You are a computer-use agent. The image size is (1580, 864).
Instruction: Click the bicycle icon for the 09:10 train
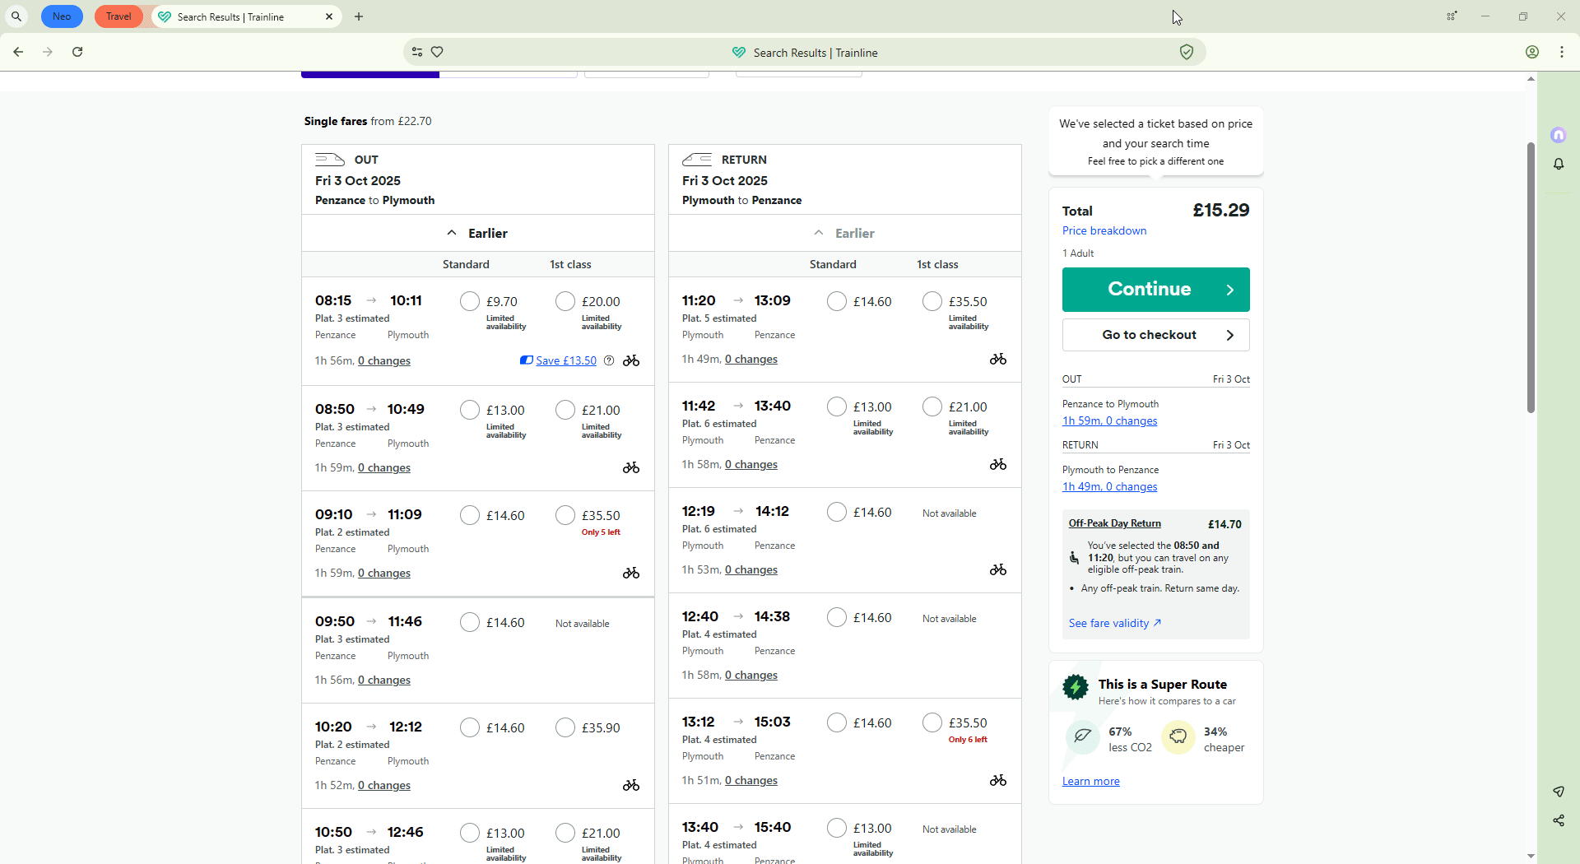tap(631, 573)
